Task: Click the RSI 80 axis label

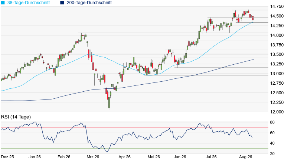Action: pos(272,122)
